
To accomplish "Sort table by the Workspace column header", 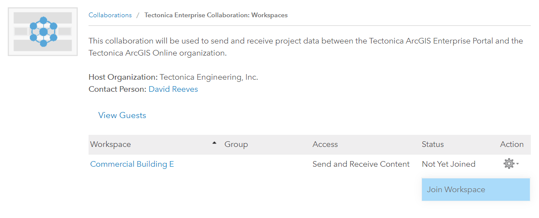I will [x=111, y=144].
